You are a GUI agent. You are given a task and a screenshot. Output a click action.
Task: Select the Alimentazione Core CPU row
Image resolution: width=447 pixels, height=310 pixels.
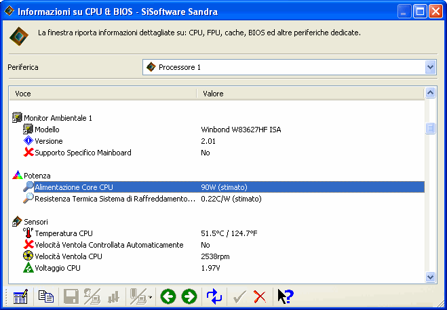click(217, 187)
